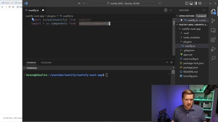Image resolution: width=218 pixels, height=122 pixels.
Task: Toggle primary side bar layout icon
Action: 187,3
